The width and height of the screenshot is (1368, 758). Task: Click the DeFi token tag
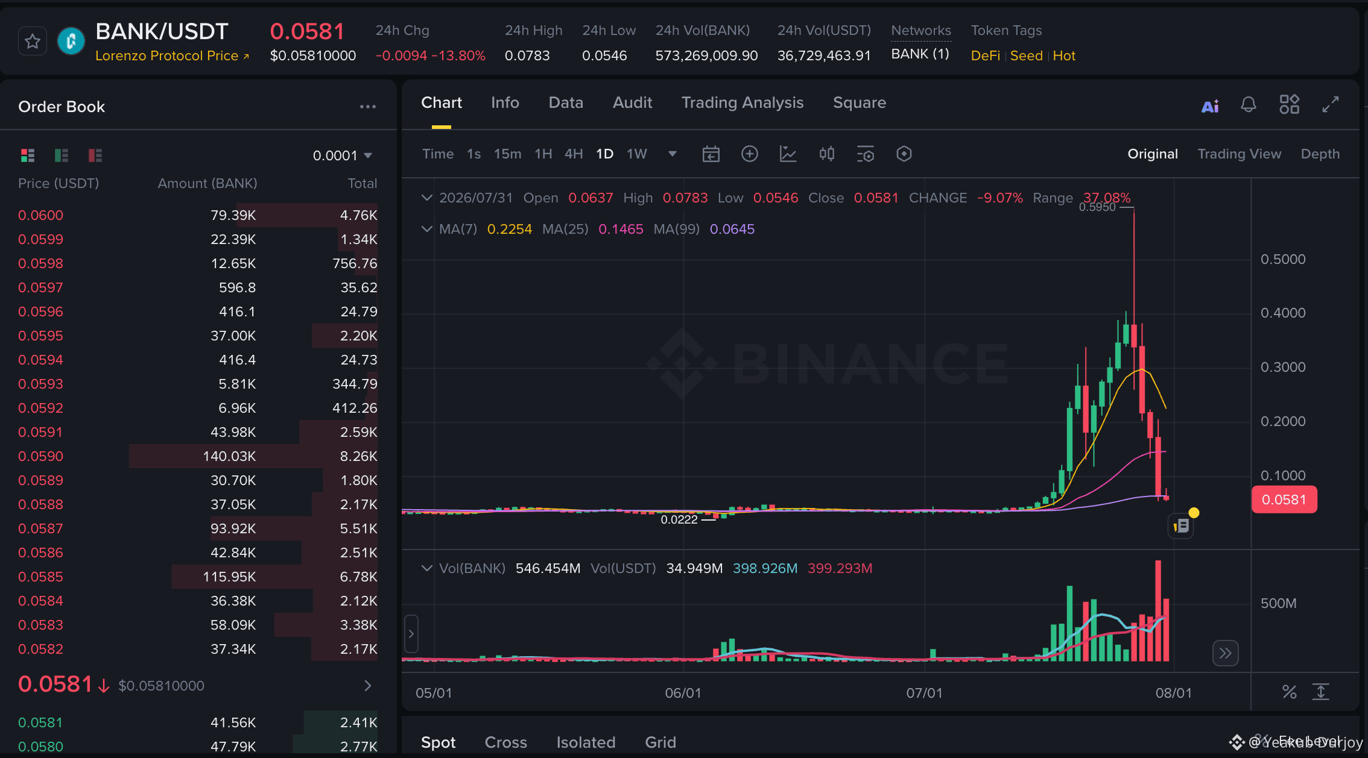click(x=986, y=56)
